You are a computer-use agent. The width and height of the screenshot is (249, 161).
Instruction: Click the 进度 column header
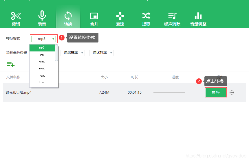[x=175, y=77]
